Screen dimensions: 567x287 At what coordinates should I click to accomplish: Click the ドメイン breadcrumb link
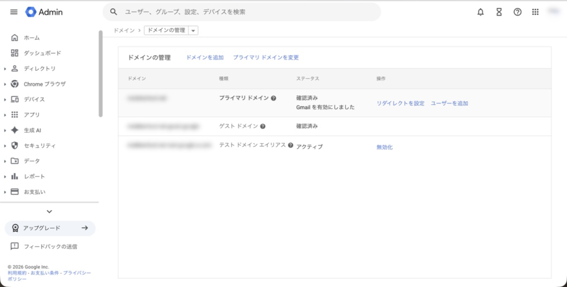(124, 30)
